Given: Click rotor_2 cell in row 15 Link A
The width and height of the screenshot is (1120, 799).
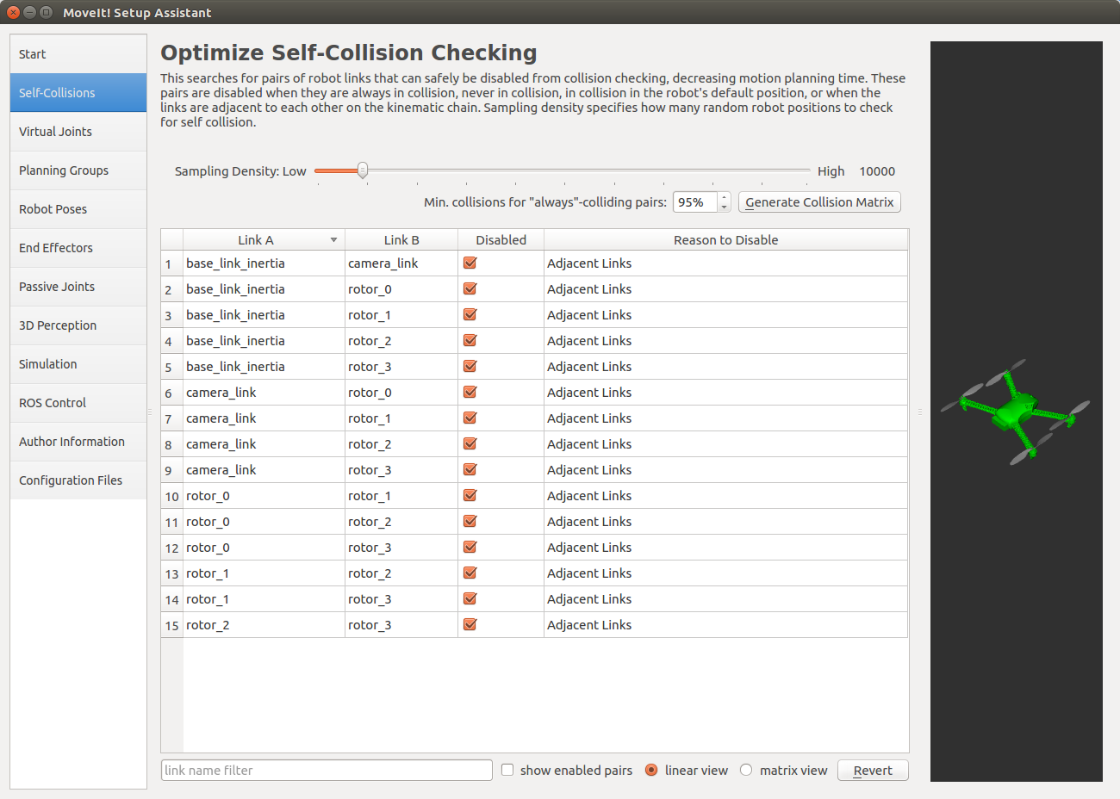Looking at the screenshot, I should pyautogui.click(x=264, y=625).
